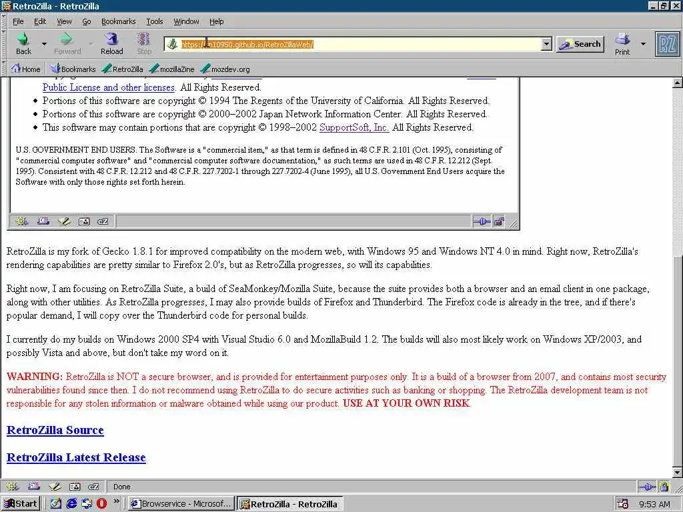Open Mail & Newsgroups from the bottom status bar
Image resolution: width=683 pixels, height=512 pixels.
pos(33,486)
